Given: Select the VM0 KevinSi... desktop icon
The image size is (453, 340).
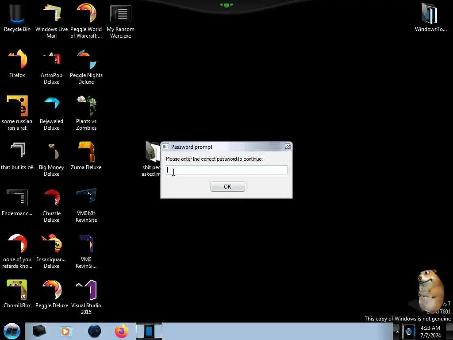Looking at the screenshot, I should click(86, 251).
